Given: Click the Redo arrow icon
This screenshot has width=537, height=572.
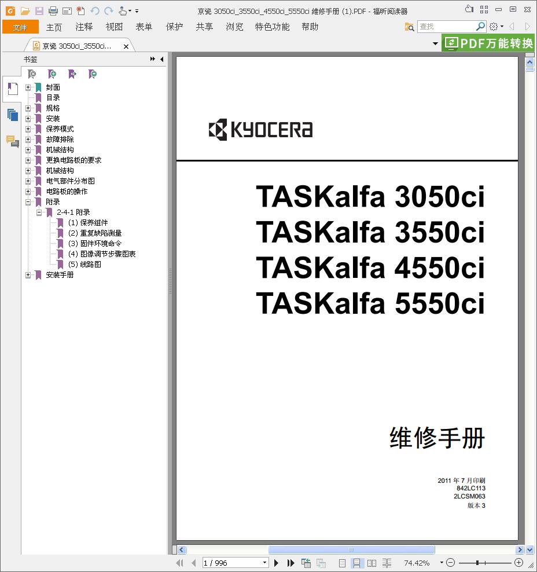Looking at the screenshot, I should click(x=109, y=11).
